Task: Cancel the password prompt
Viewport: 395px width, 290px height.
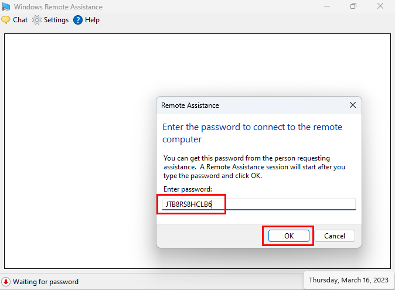Action: [x=335, y=236]
